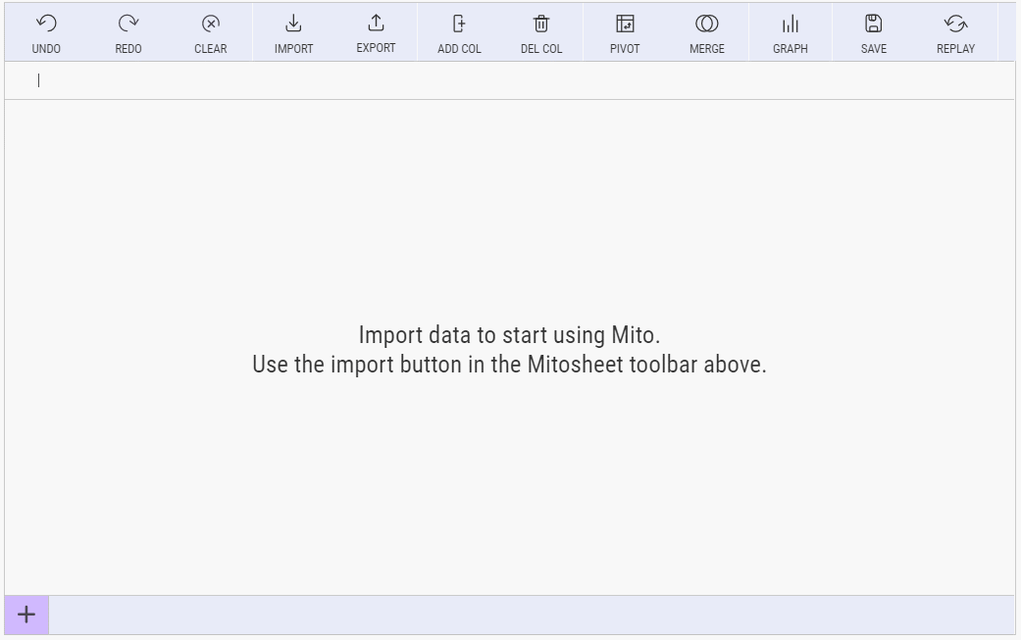The height and width of the screenshot is (640, 1021).
Task: Click the EXPORT text label in toolbar
Action: pyautogui.click(x=376, y=48)
